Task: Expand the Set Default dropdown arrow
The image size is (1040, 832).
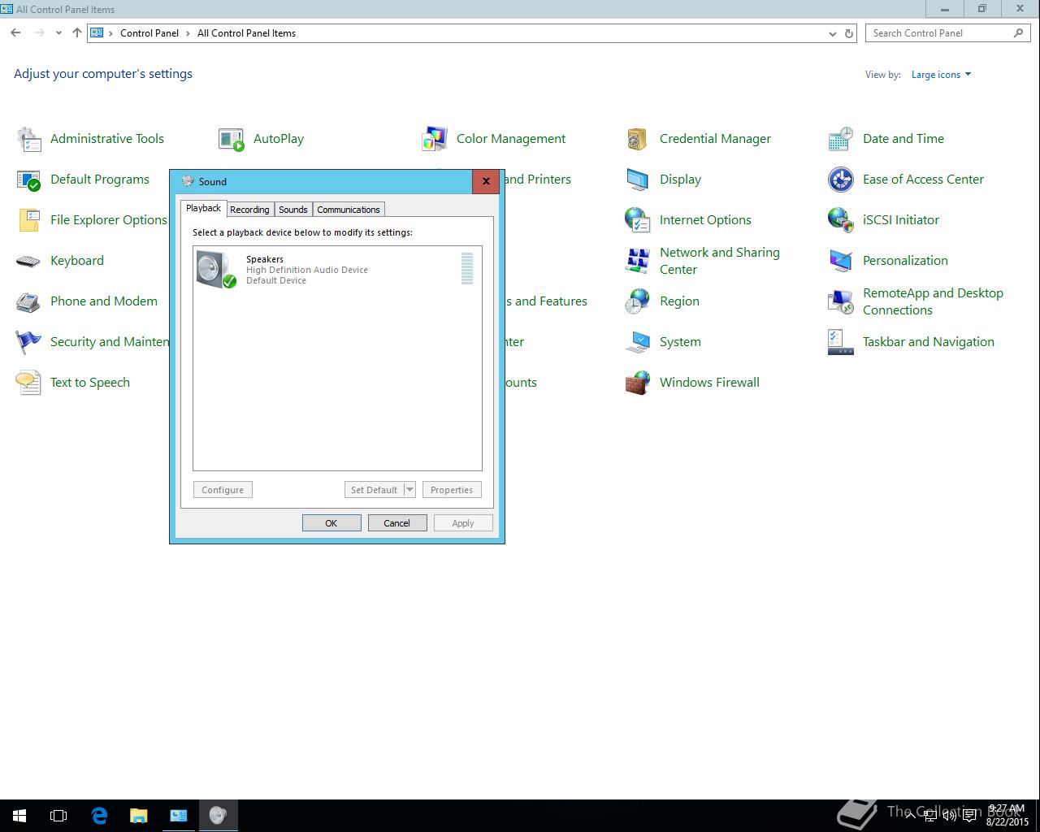Action: click(409, 490)
